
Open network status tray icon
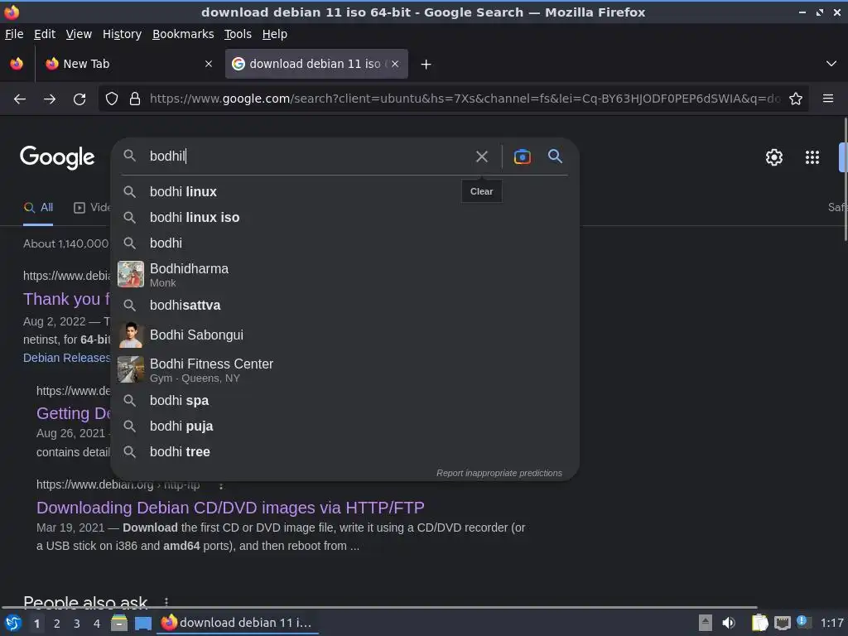pos(782,623)
